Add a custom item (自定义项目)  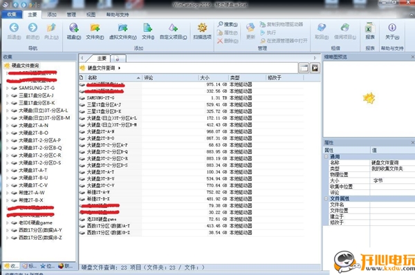(173, 28)
